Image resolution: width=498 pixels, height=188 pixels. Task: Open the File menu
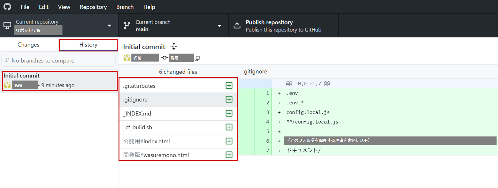coord(25,7)
